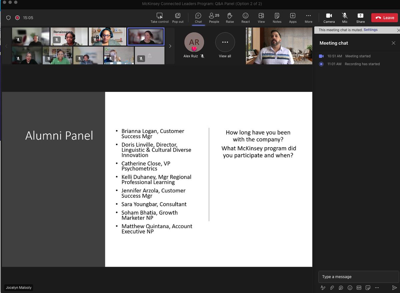This screenshot has width=400, height=293.
Task: Click the Brianna Logan slide bullet
Action: (153, 134)
